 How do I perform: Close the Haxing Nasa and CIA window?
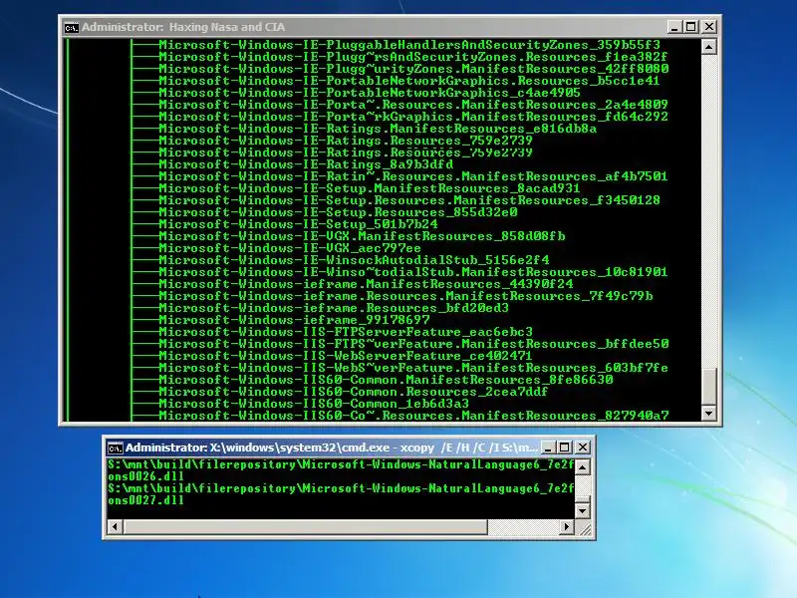tap(709, 27)
